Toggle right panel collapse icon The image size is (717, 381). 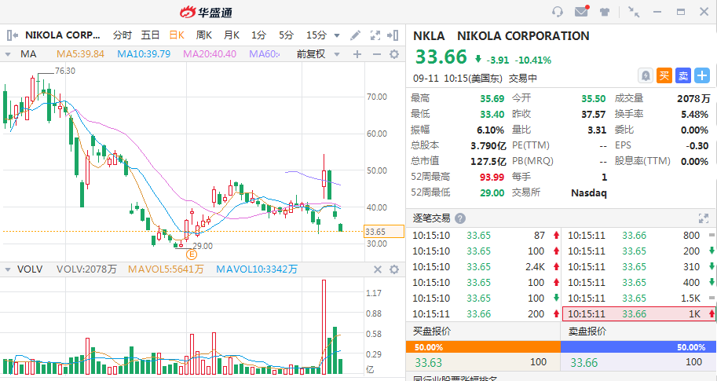tap(393, 35)
